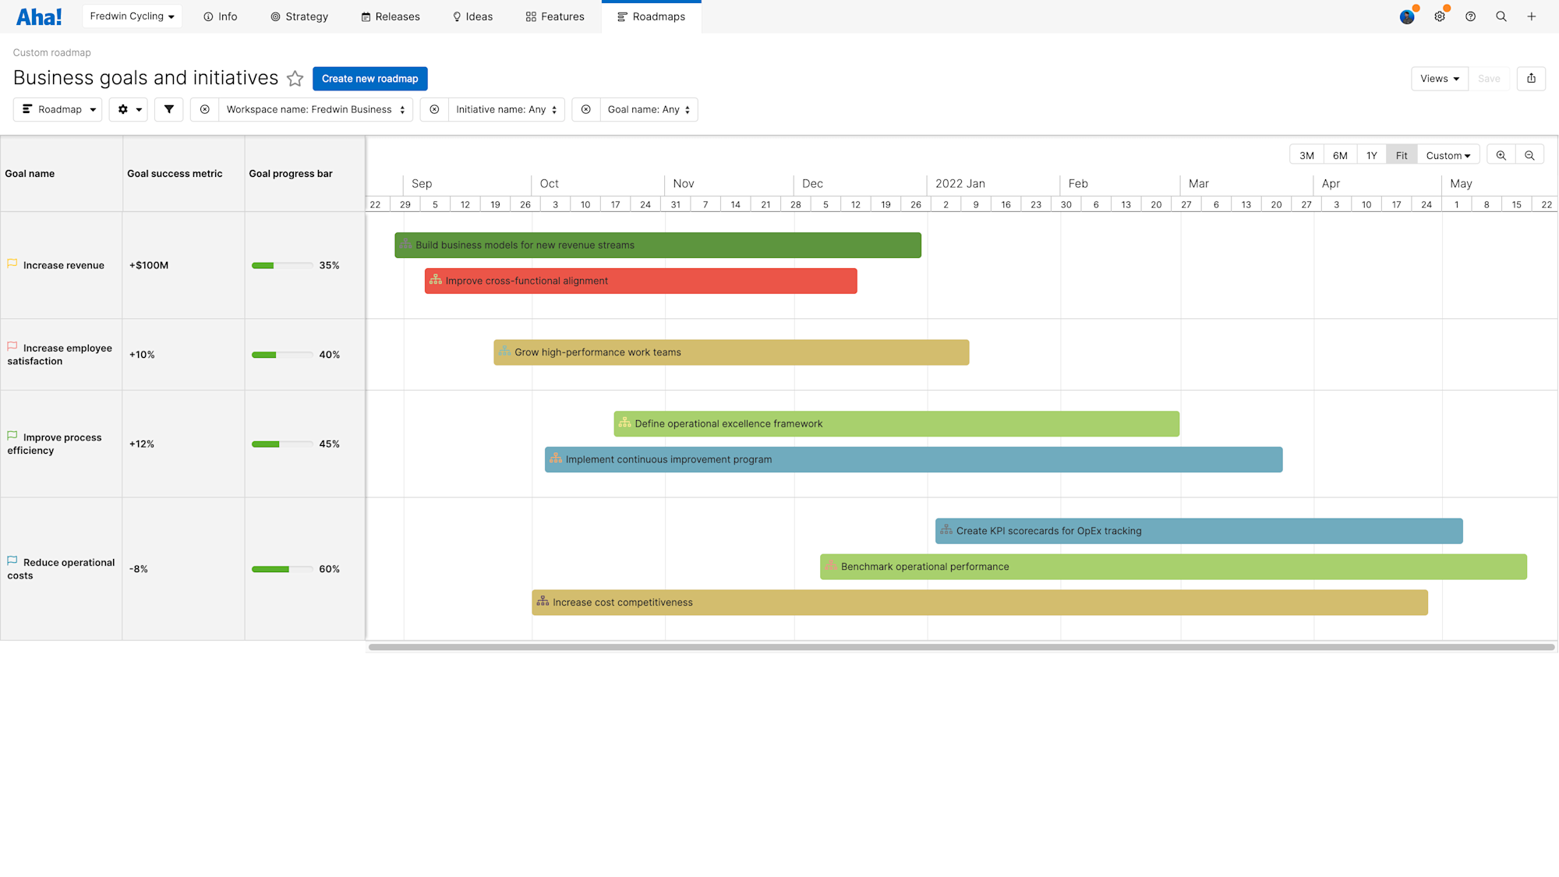Screen dimensions: 1559x877
Task: Open the Views dropdown
Action: (1439, 79)
